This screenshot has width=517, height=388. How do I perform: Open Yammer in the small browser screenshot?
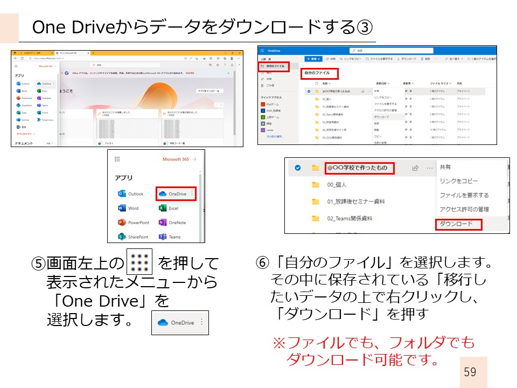(x=23, y=120)
